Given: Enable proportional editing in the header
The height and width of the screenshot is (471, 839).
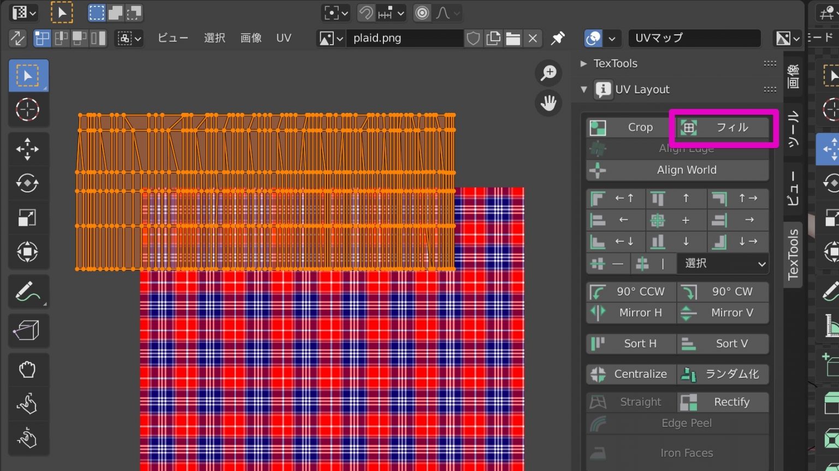Looking at the screenshot, I should [x=421, y=13].
